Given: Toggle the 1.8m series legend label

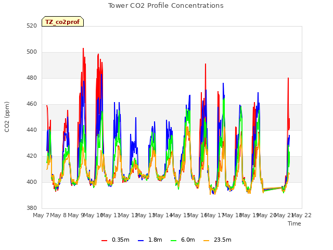Looking at the screenshot, I should coord(155,240).
